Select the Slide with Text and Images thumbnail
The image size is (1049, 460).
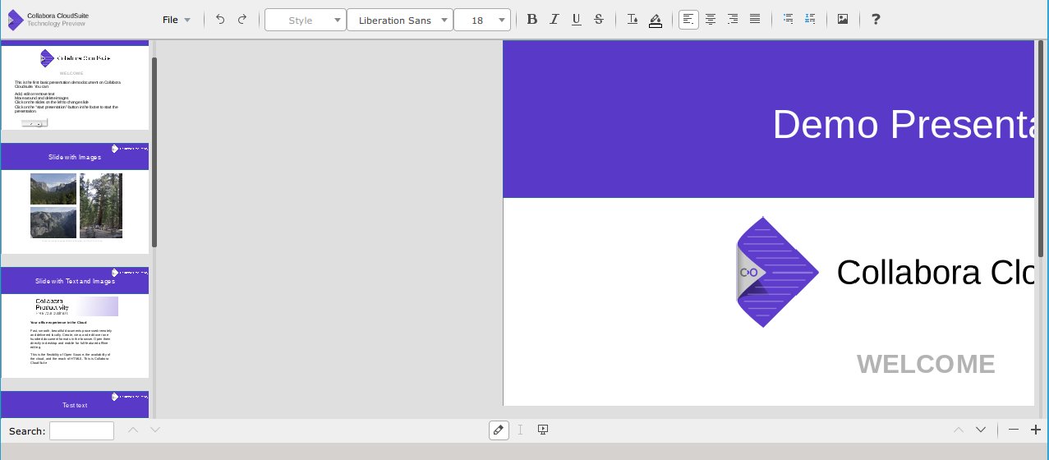point(75,322)
